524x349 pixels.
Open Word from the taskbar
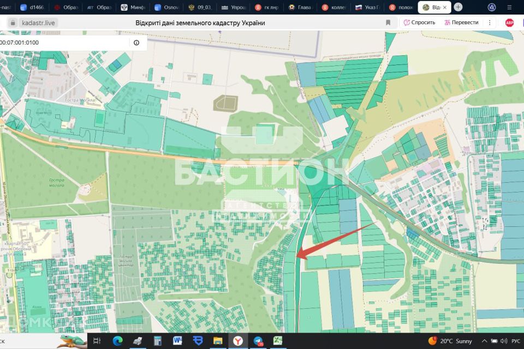tap(177, 341)
